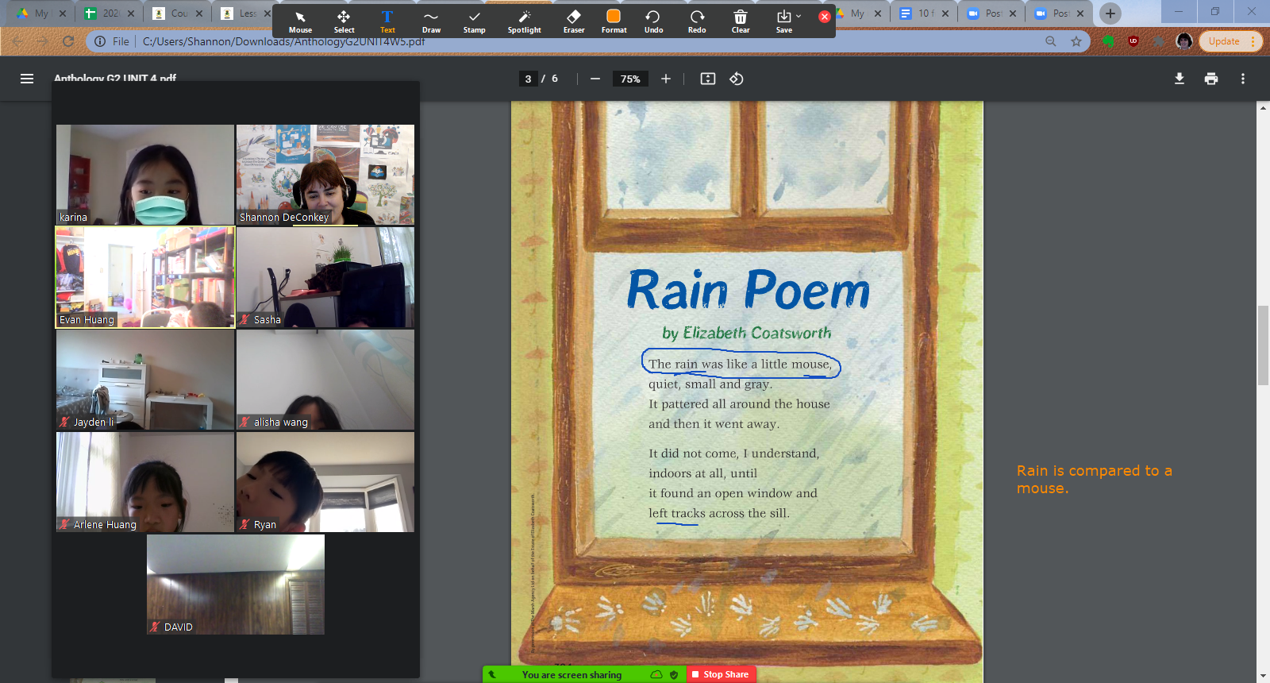Viewport: 1270px width, 683px height.
Task: Close the second 'Pos' Zoom tab
Action: [1080, 14]
